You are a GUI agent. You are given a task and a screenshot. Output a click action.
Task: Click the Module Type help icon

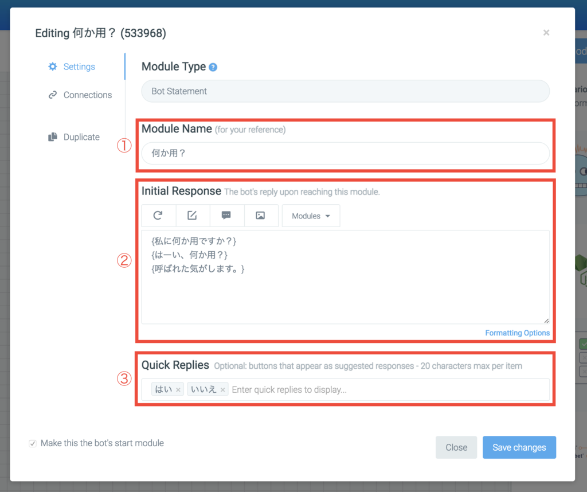[213, 68]
